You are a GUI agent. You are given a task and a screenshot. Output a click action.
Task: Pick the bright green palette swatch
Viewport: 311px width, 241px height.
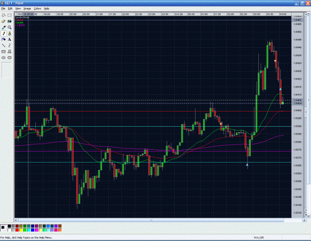25,230
